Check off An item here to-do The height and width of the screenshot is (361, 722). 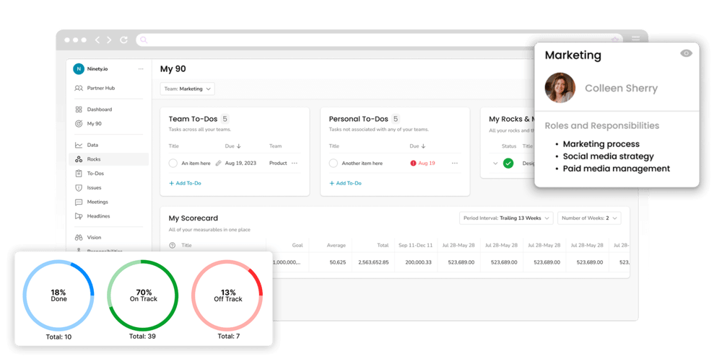(173, 163)
